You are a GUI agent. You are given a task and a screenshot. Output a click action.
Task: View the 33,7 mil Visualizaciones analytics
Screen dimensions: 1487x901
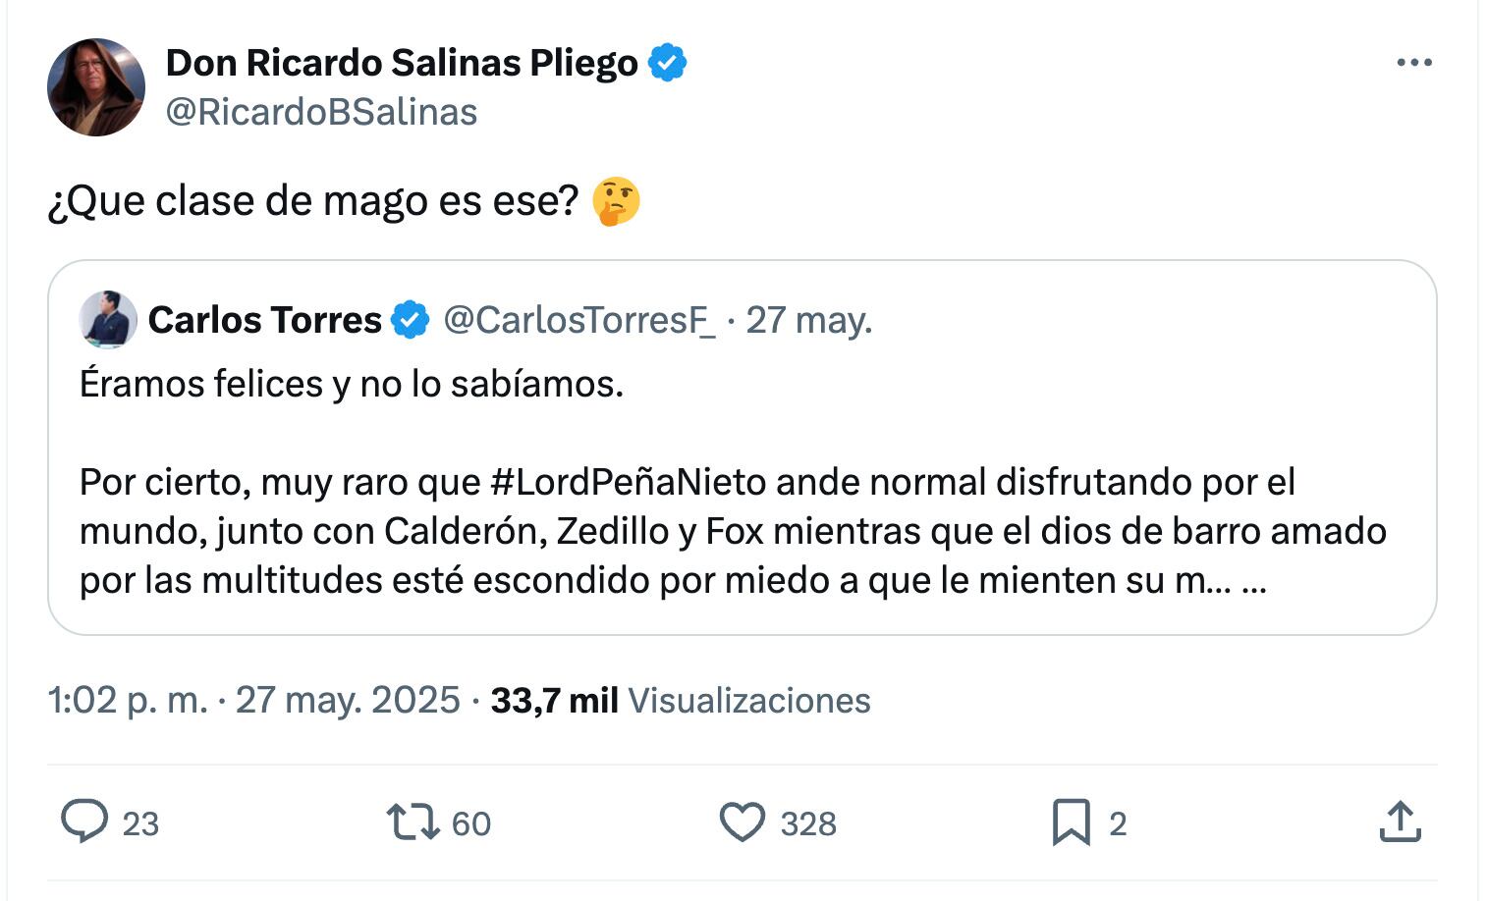[x=680, y=700]
